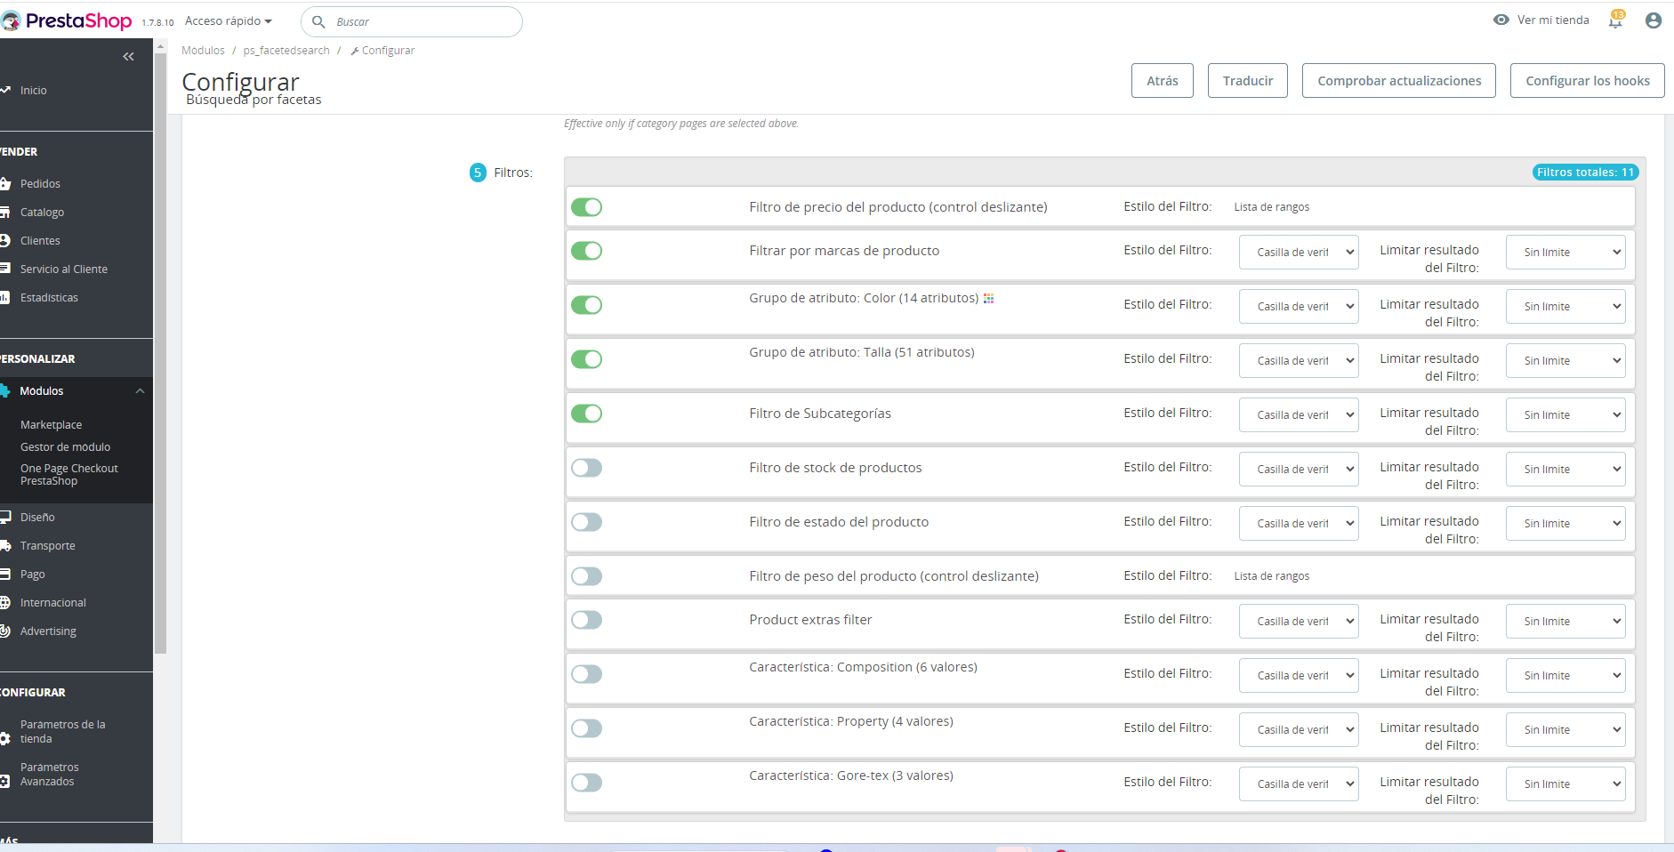Click the Parametros de la tienda gear icon

5,739
